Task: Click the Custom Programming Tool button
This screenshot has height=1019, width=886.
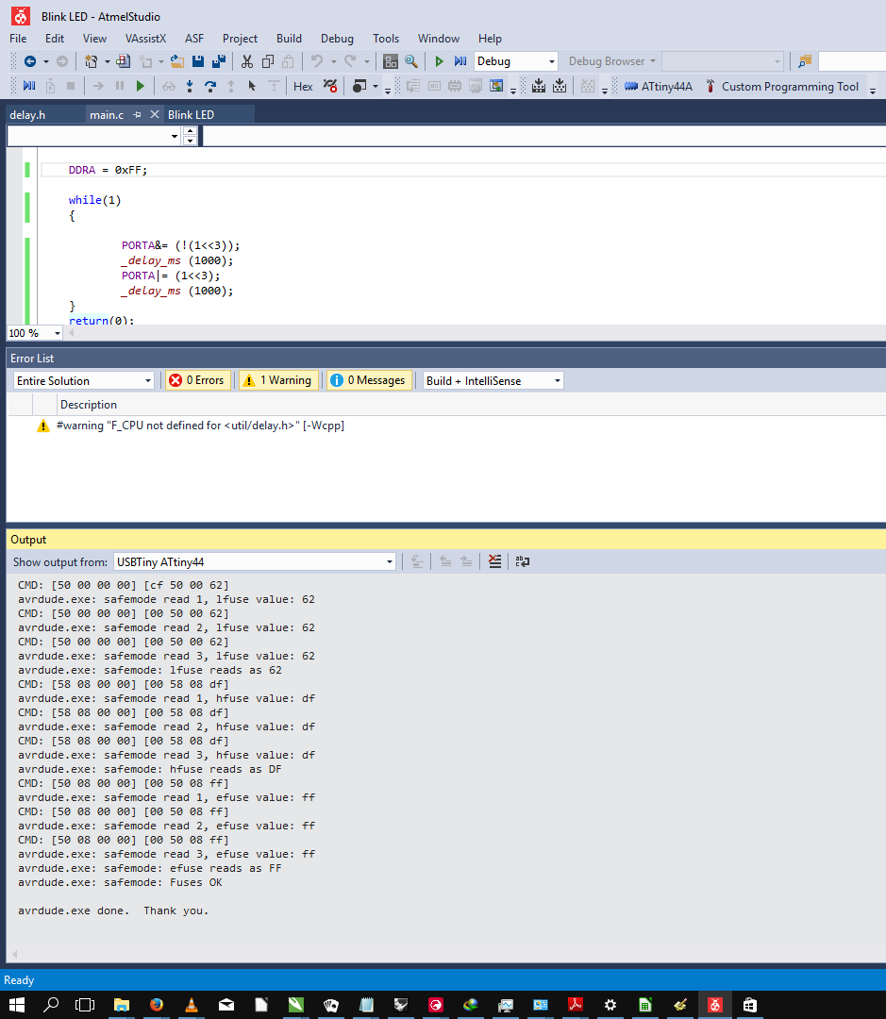Action: point(782,87)
